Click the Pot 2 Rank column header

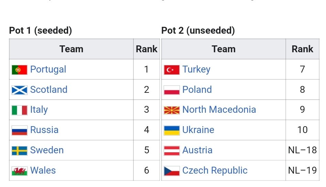[302, 49]
